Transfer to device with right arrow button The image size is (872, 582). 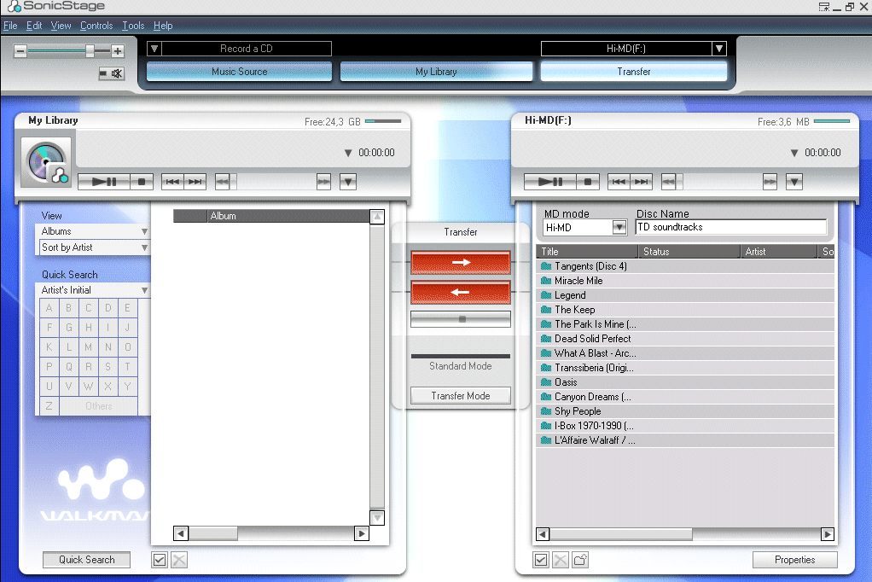click(x=461, y=263)
